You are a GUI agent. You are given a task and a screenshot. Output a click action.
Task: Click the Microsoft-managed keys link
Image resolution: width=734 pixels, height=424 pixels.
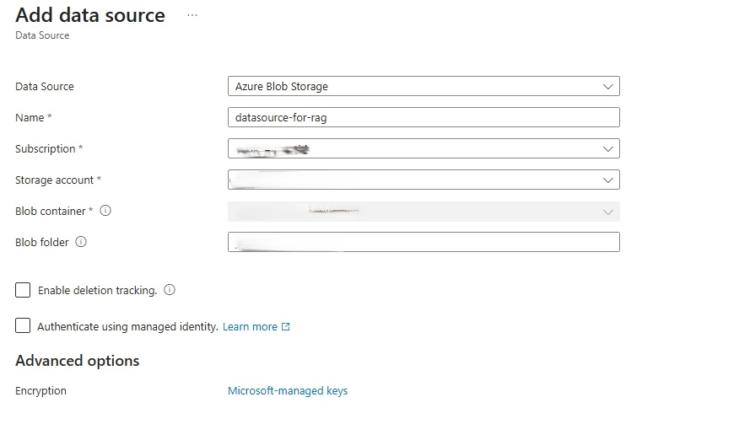(288, 391)
